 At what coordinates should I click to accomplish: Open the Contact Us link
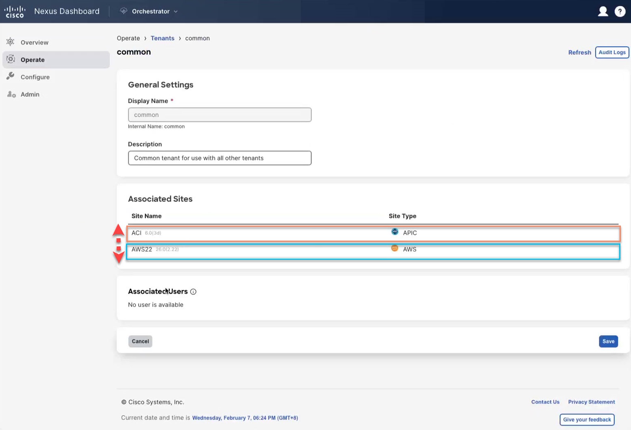545,402
